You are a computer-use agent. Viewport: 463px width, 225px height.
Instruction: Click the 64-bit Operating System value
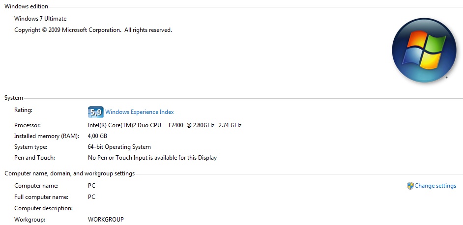[x=119, y=147]
